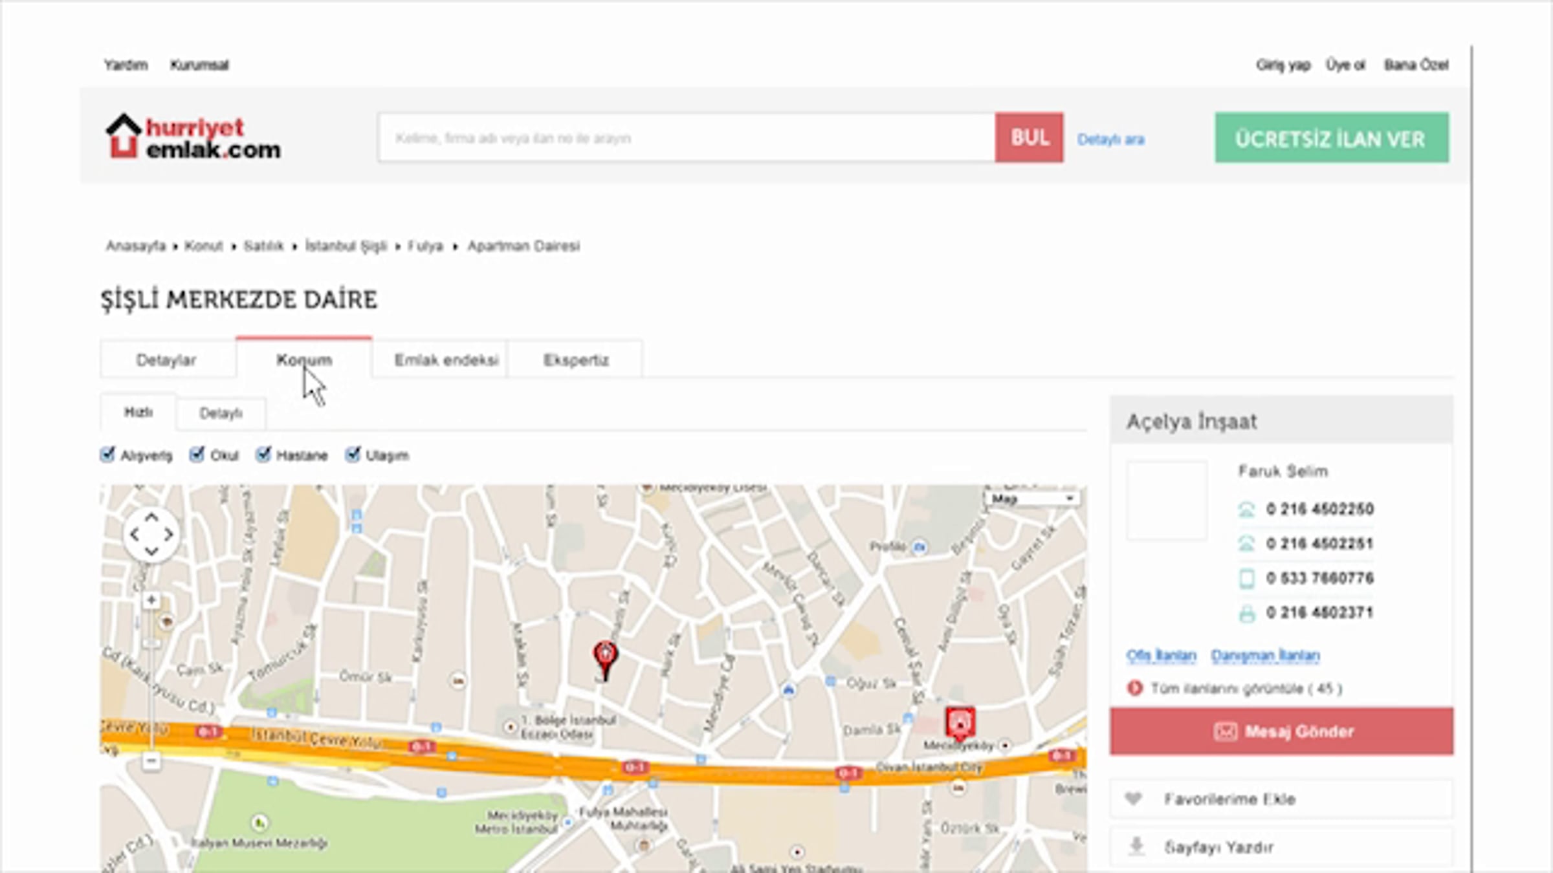Click the hurriyetemlak.com house logo
1553x873 pixels.
124,136
